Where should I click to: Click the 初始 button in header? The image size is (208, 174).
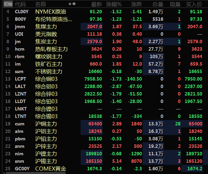(x=8, y=4)
